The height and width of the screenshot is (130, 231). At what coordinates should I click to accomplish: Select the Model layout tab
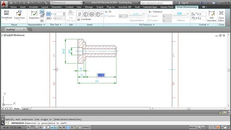click(17, 109)
